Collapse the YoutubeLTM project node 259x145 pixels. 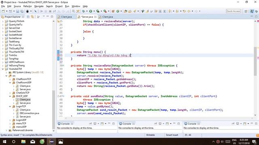[3, 69]
